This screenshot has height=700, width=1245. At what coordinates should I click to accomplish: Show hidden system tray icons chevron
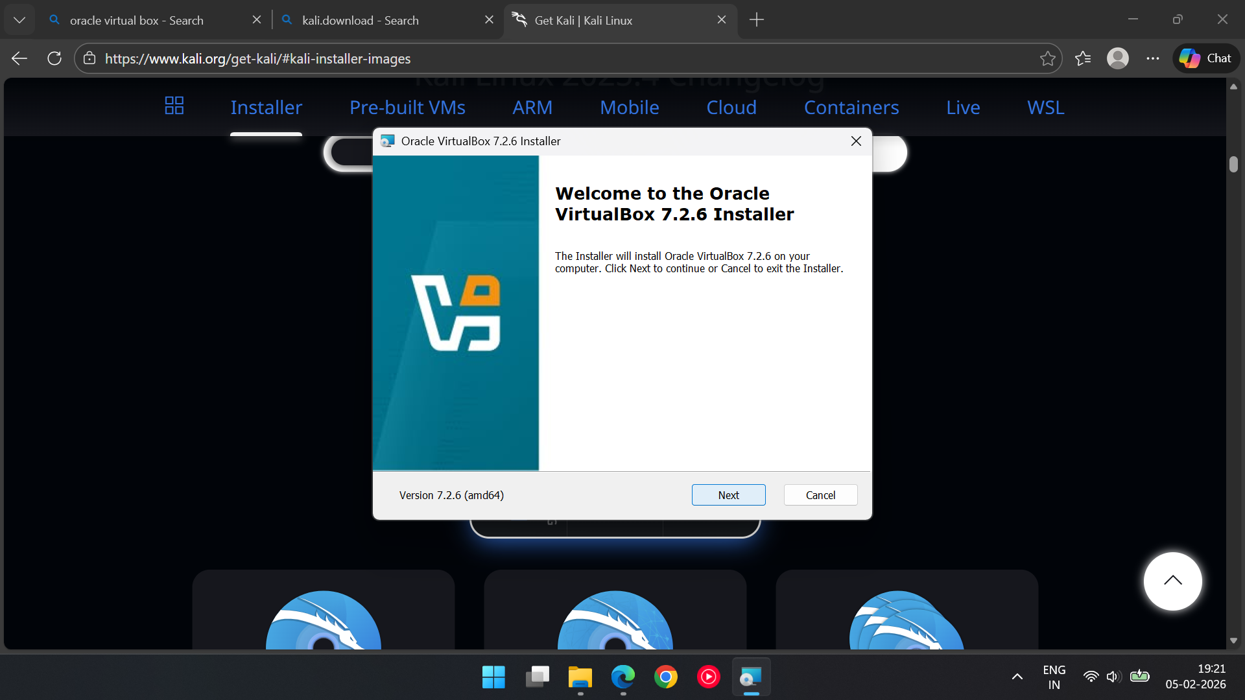tap(1017, 677)
